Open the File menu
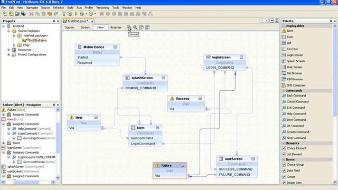This screenshot has width=338, height=190. 4,7
